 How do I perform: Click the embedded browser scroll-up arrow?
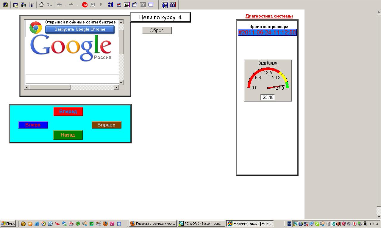[x=121, y=22]
